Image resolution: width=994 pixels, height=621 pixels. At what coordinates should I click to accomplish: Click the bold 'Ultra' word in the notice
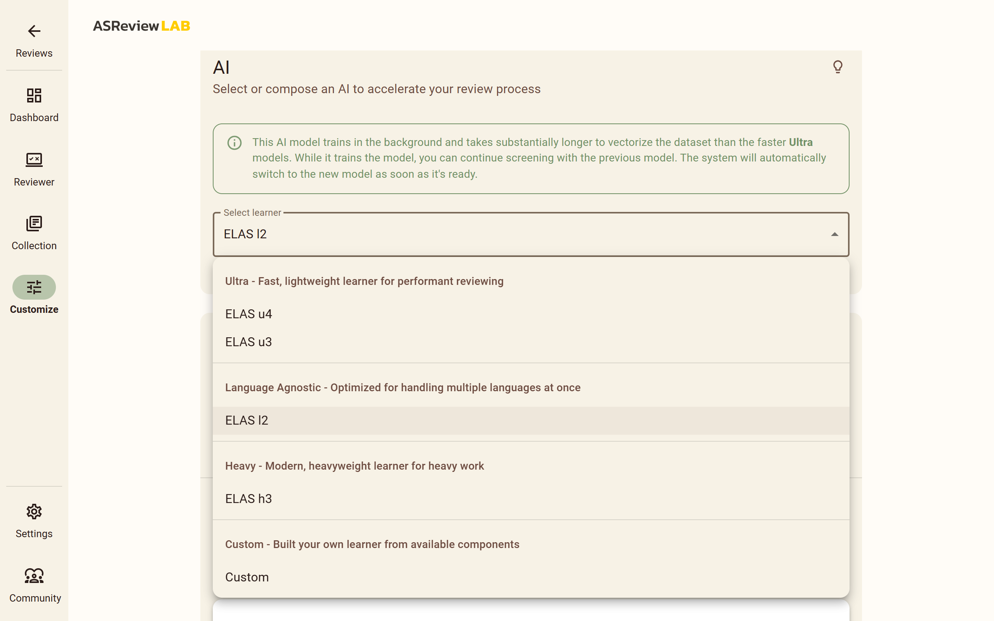(x=801, y=142)
